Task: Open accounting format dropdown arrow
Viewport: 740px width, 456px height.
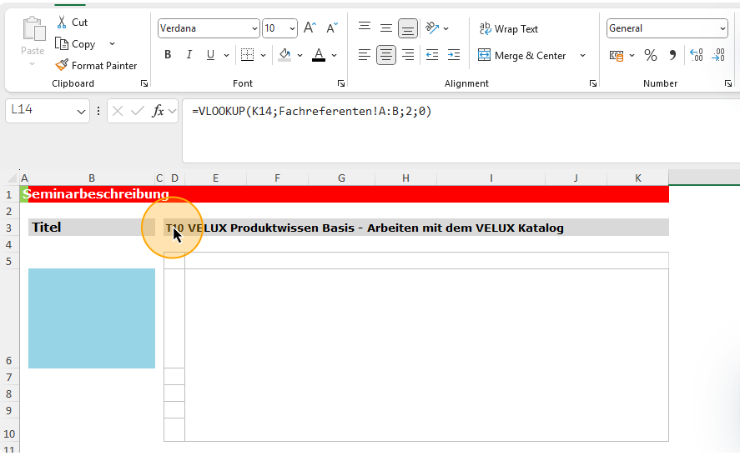Action: tap(632, 56)
